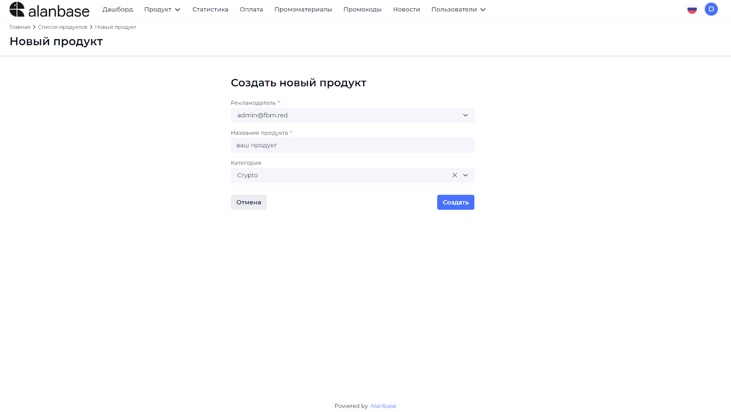
Task: Switch language using the Russian flag icon
Action: coord(692,9)
